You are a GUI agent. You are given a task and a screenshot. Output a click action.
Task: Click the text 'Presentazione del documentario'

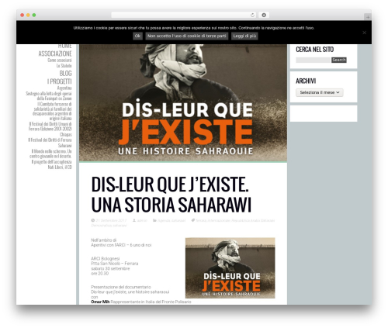point(121,287)
